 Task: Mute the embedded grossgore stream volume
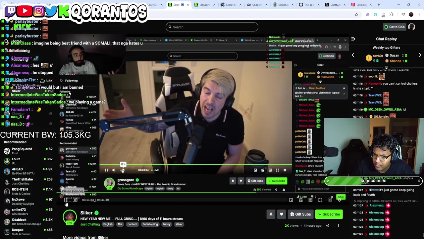(114, 170)
